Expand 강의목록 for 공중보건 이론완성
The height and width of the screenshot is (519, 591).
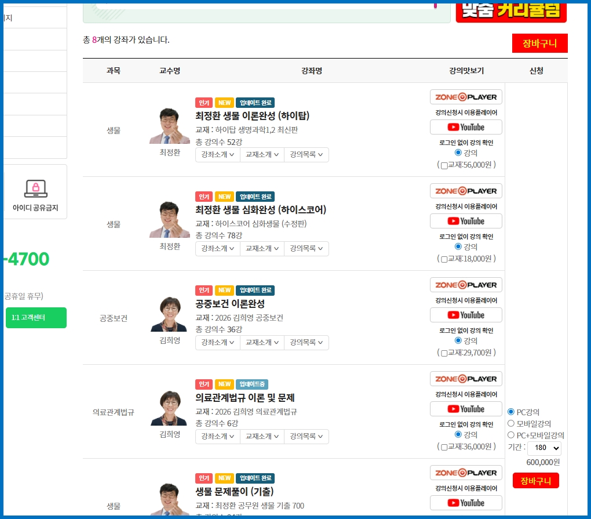point(307,343)
